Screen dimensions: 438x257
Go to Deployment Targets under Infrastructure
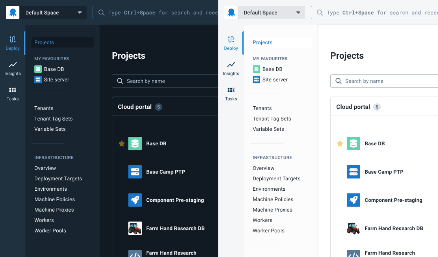coord(58,178)
